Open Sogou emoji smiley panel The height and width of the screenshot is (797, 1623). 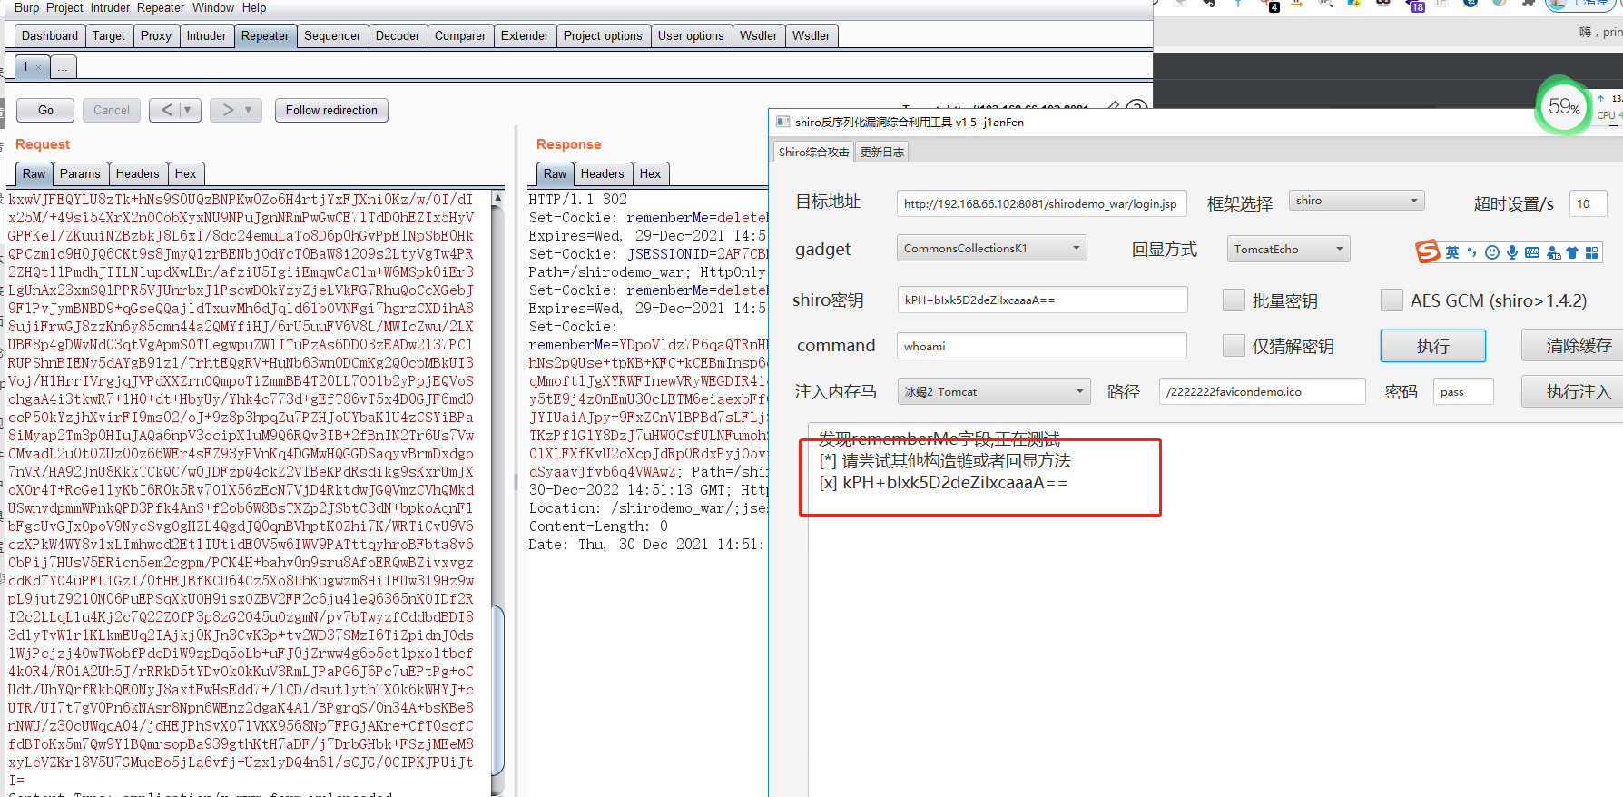pyautogui.click(x=1491, y=252)
